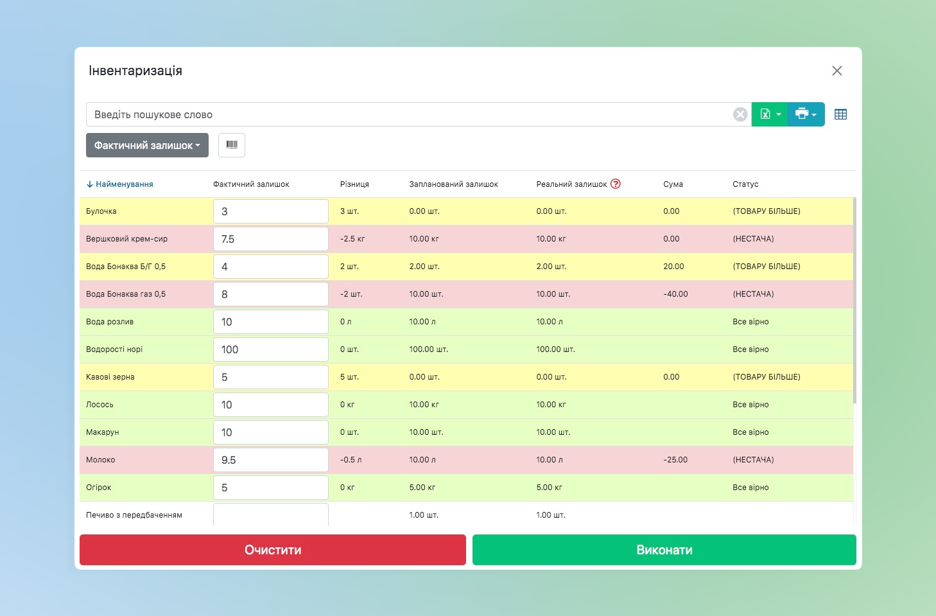Edit actual stock field for Молоко

[270, 460]
